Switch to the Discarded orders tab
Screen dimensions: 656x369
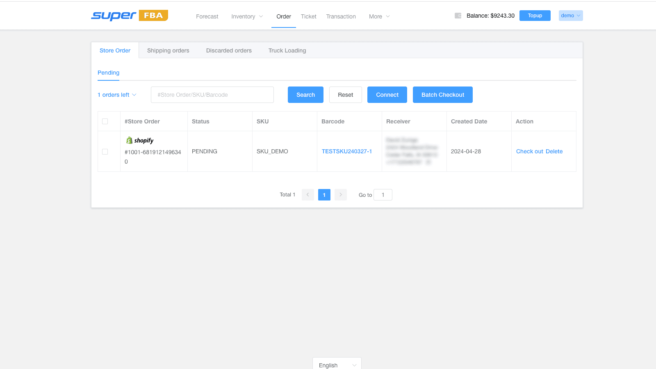229,50
